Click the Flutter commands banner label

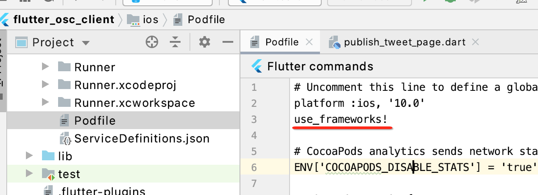[x=320, y=67]
